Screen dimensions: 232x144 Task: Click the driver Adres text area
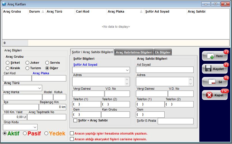pyautogui.click(x=101, y=81)
